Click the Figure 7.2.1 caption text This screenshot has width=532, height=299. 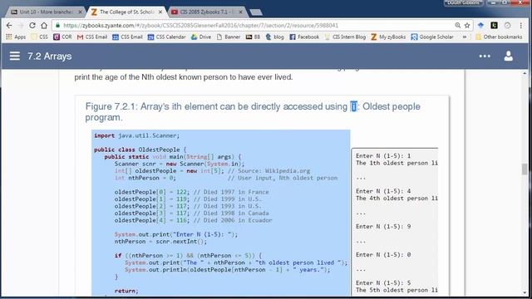coord(253,112)
